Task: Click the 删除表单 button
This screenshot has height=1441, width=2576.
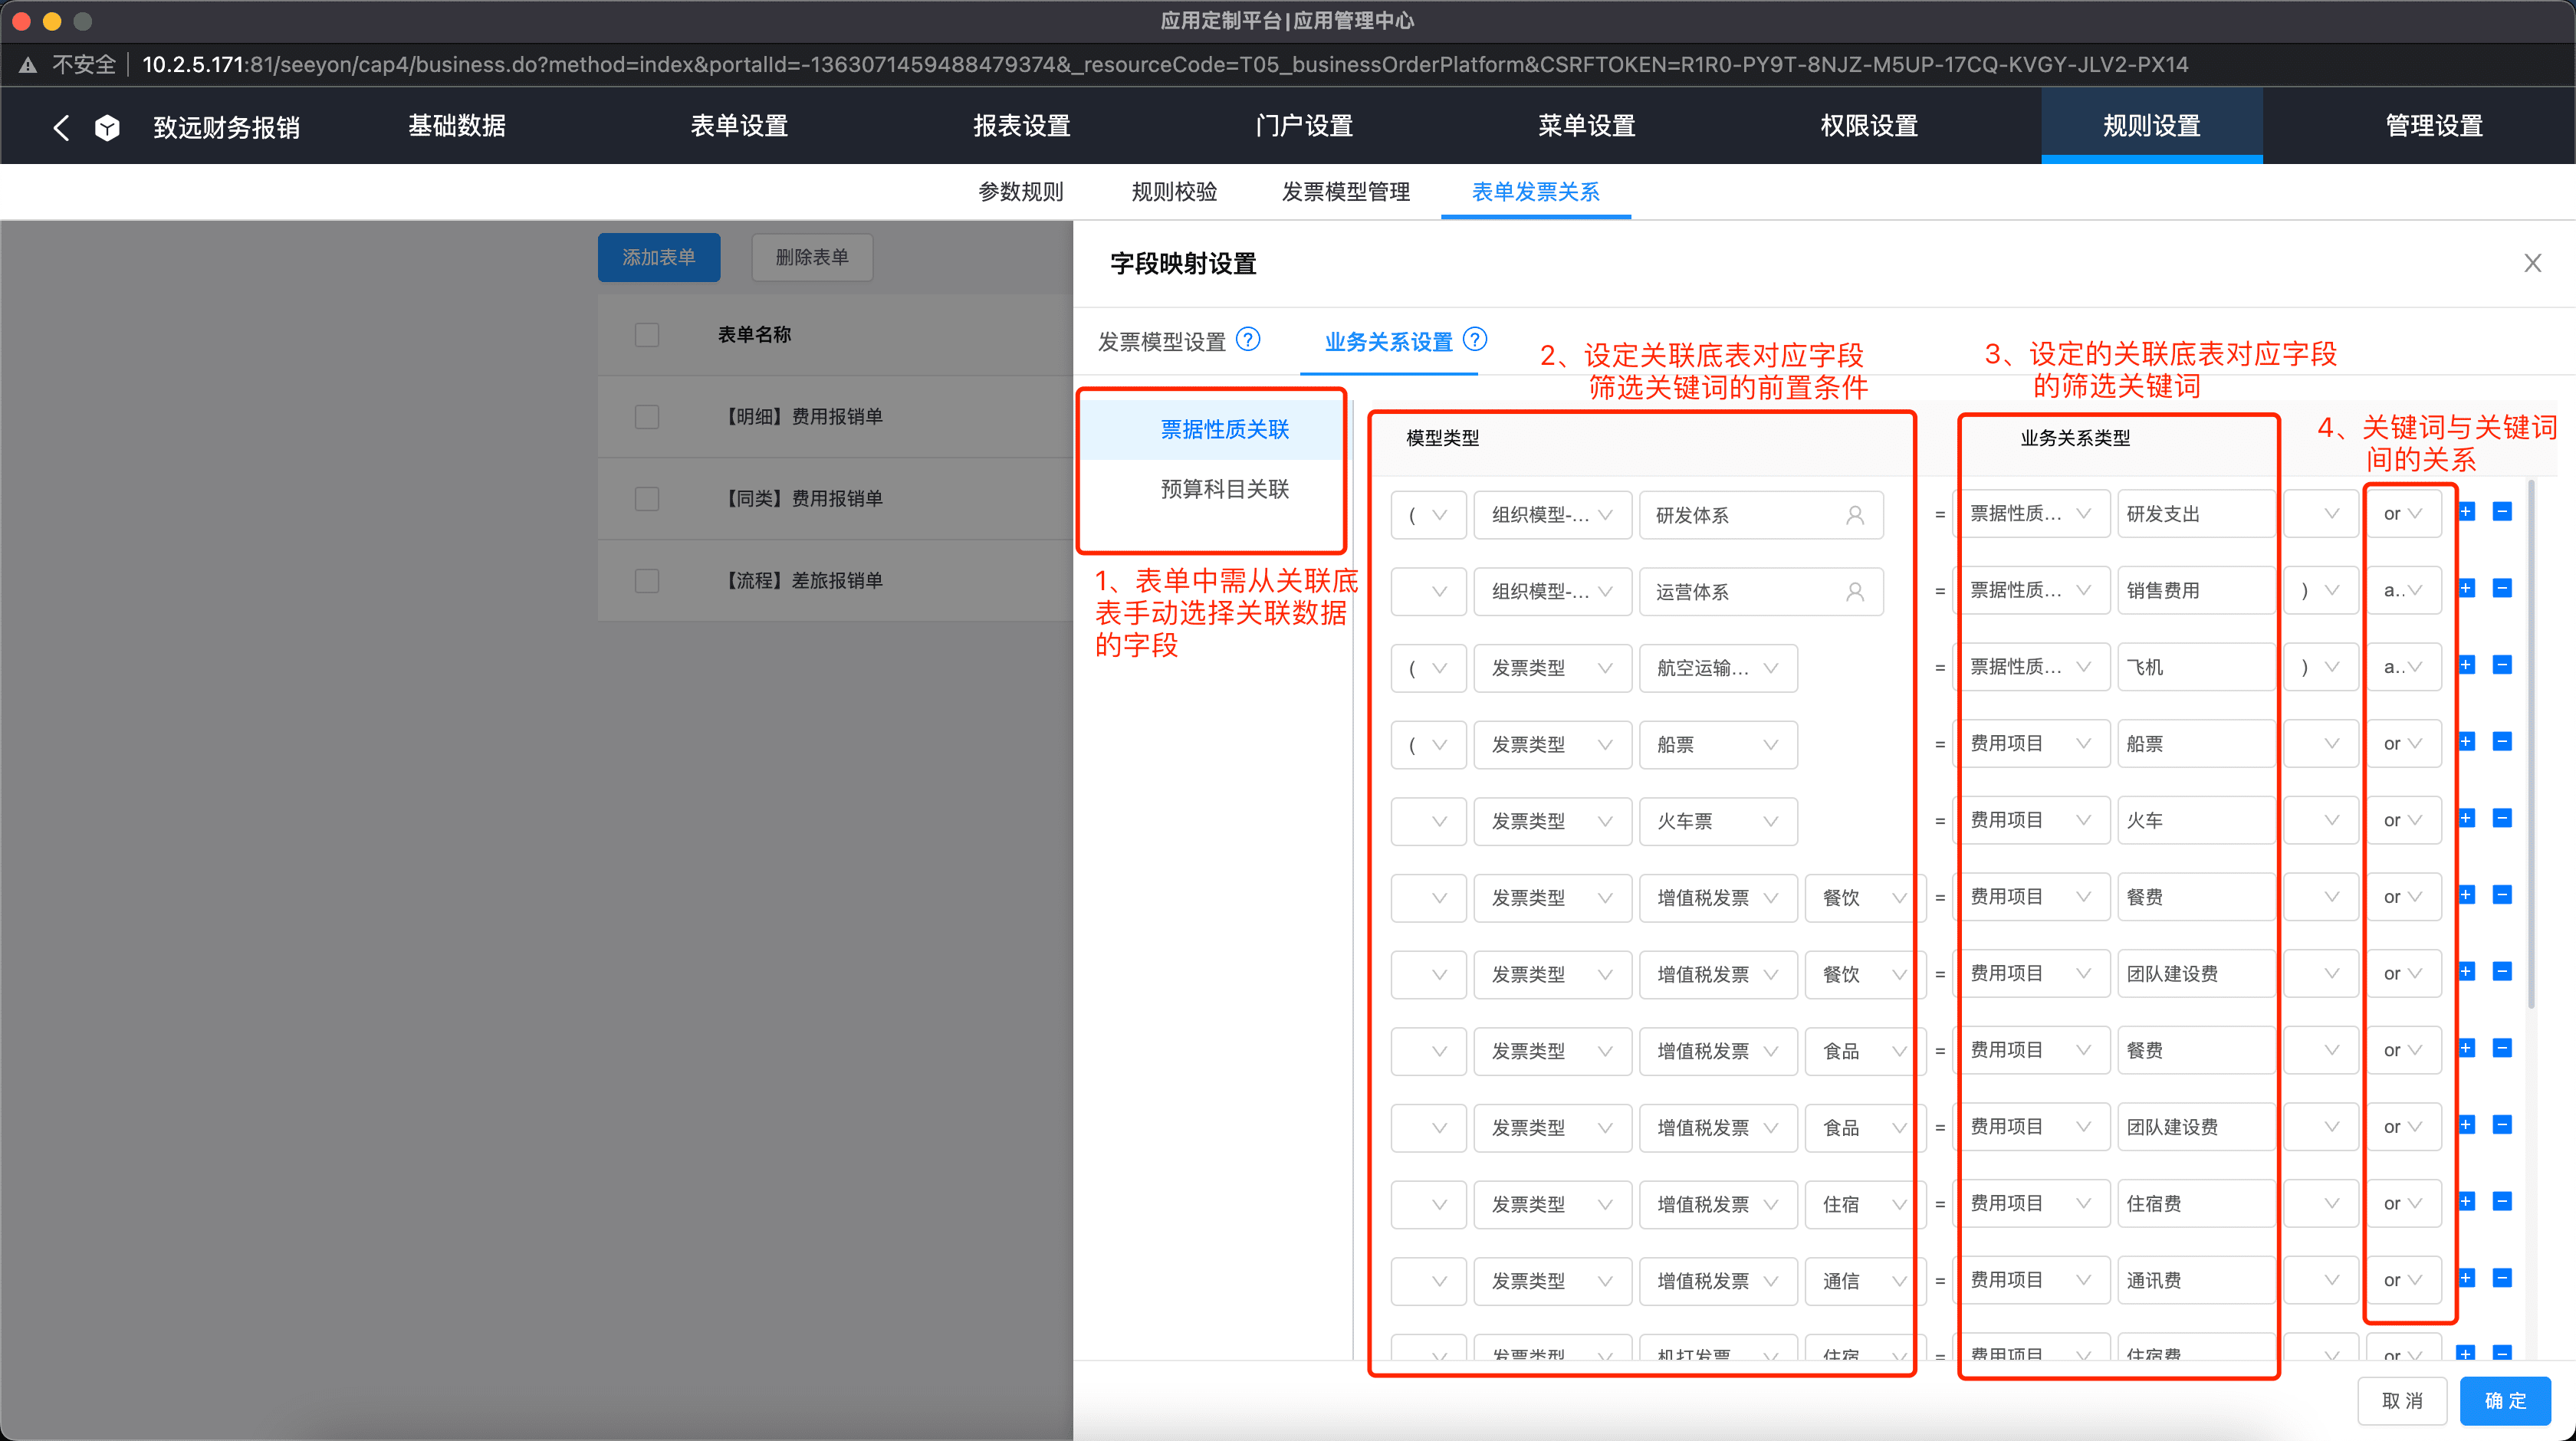Action: 812,258
